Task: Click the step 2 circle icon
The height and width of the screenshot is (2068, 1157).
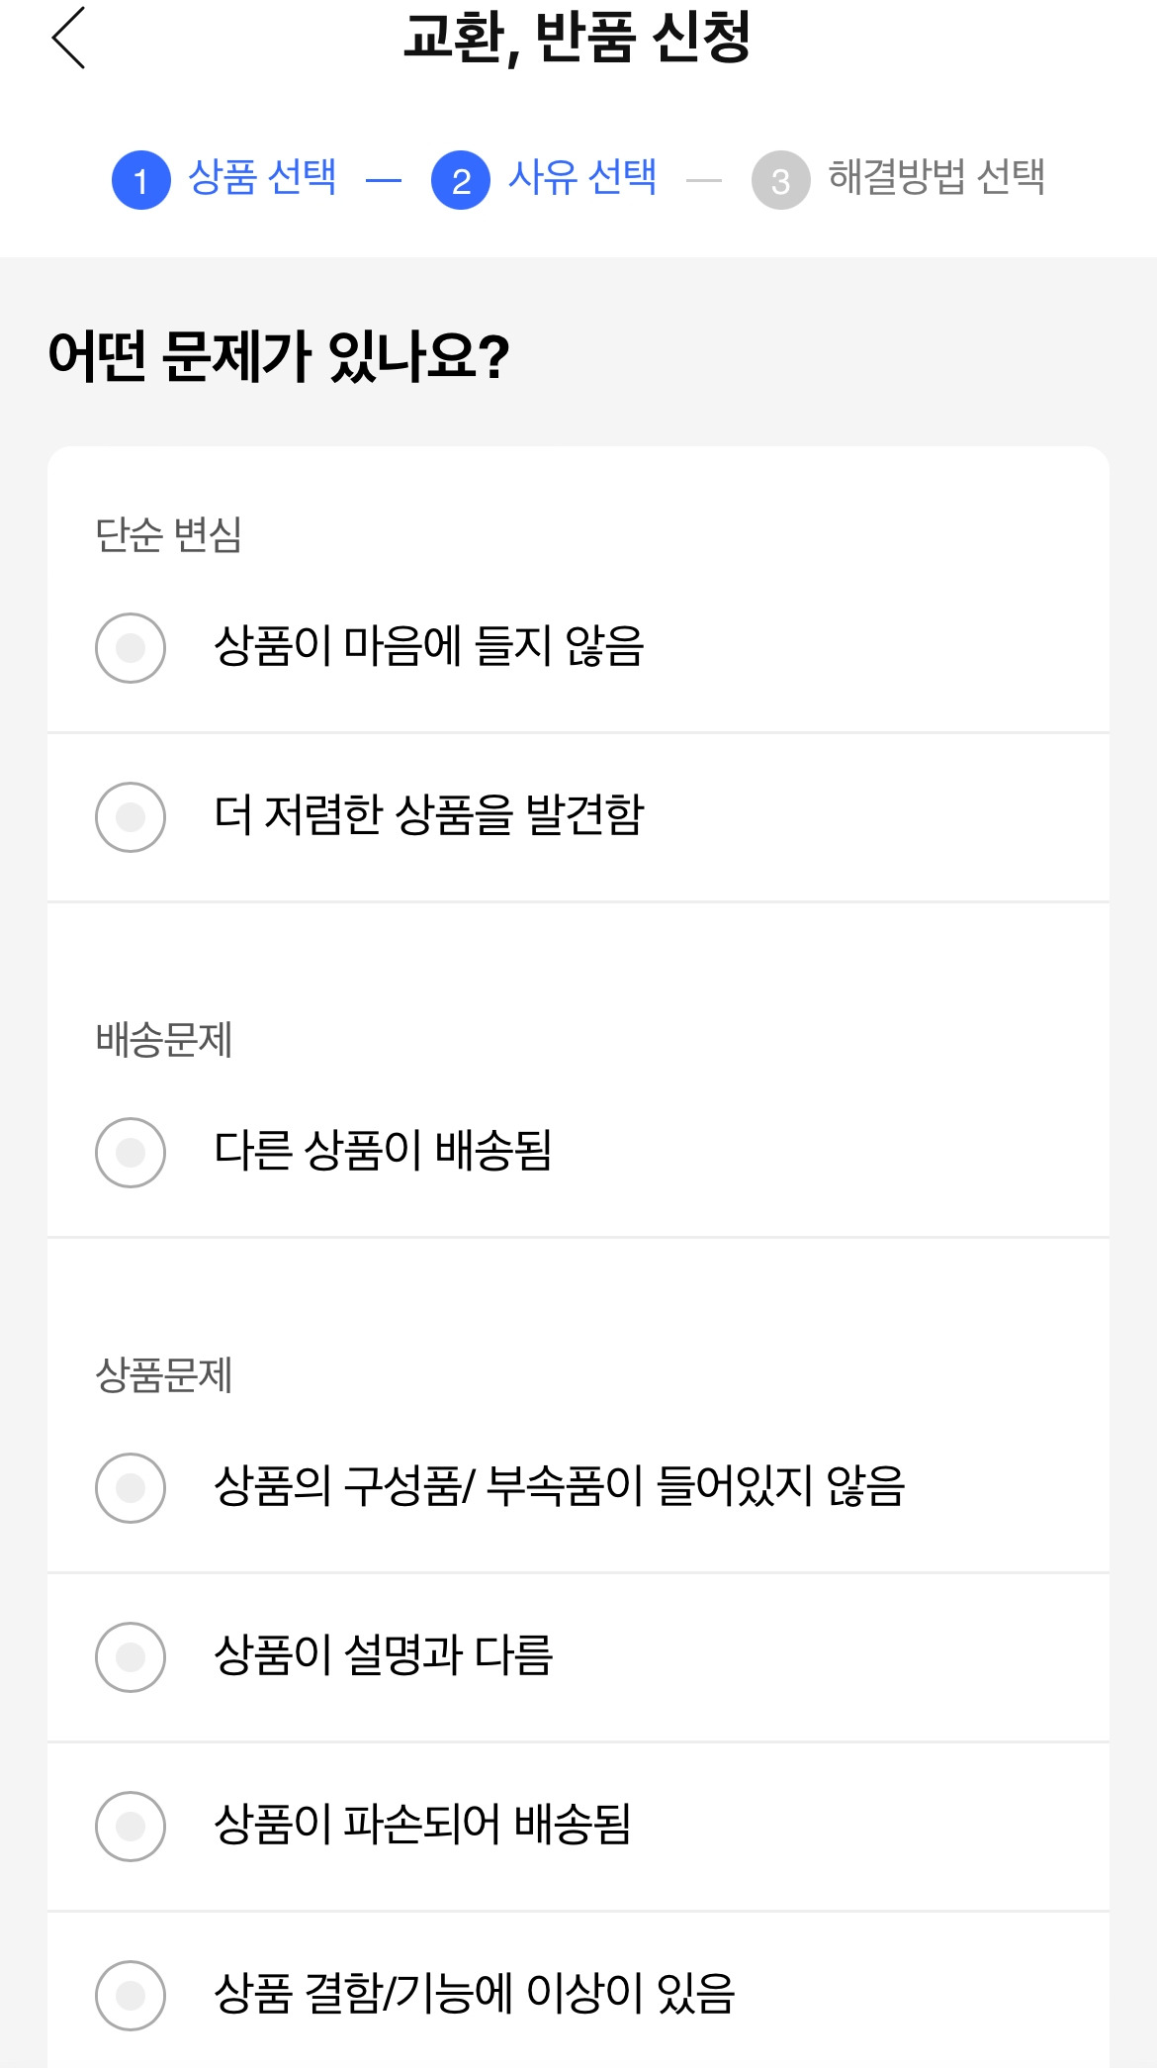Action: click(461, 180)
